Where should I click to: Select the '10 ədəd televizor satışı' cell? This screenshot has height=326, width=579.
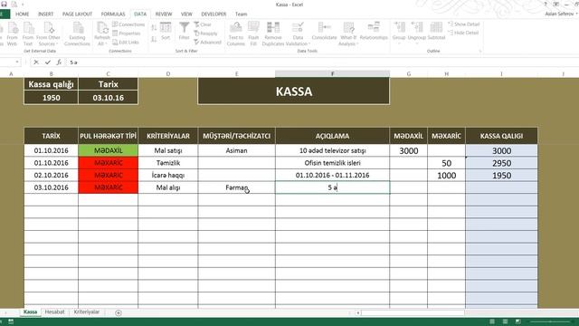(x=332, y=150)
